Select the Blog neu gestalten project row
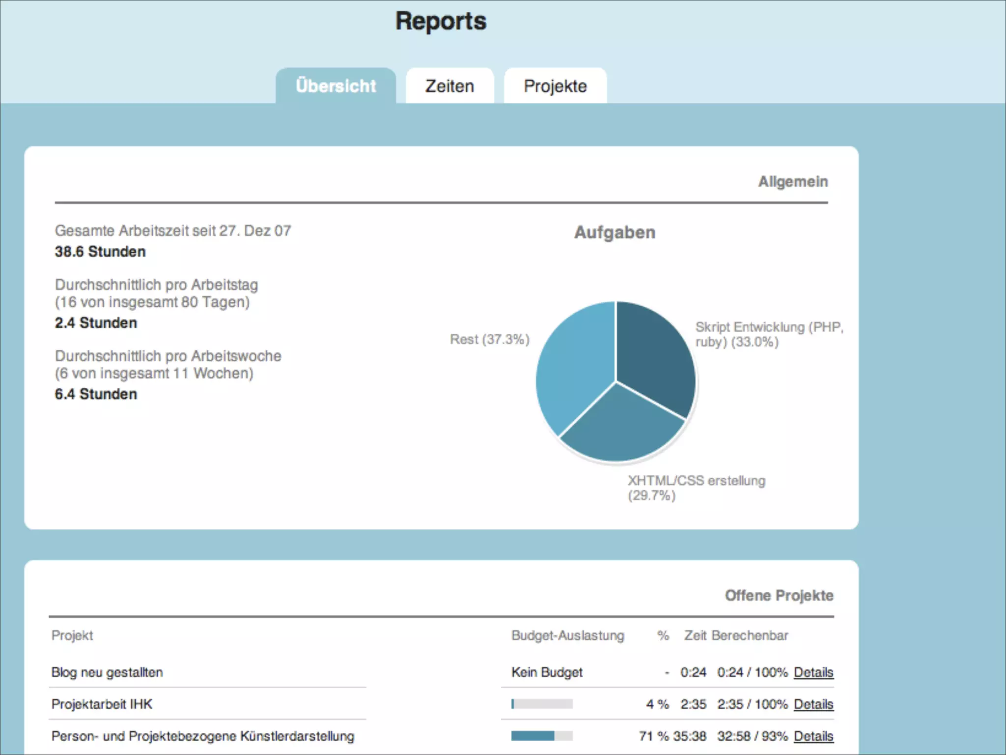Image resolution: width=1006 pixels, height=755 pixels. [x=107, y=672]
